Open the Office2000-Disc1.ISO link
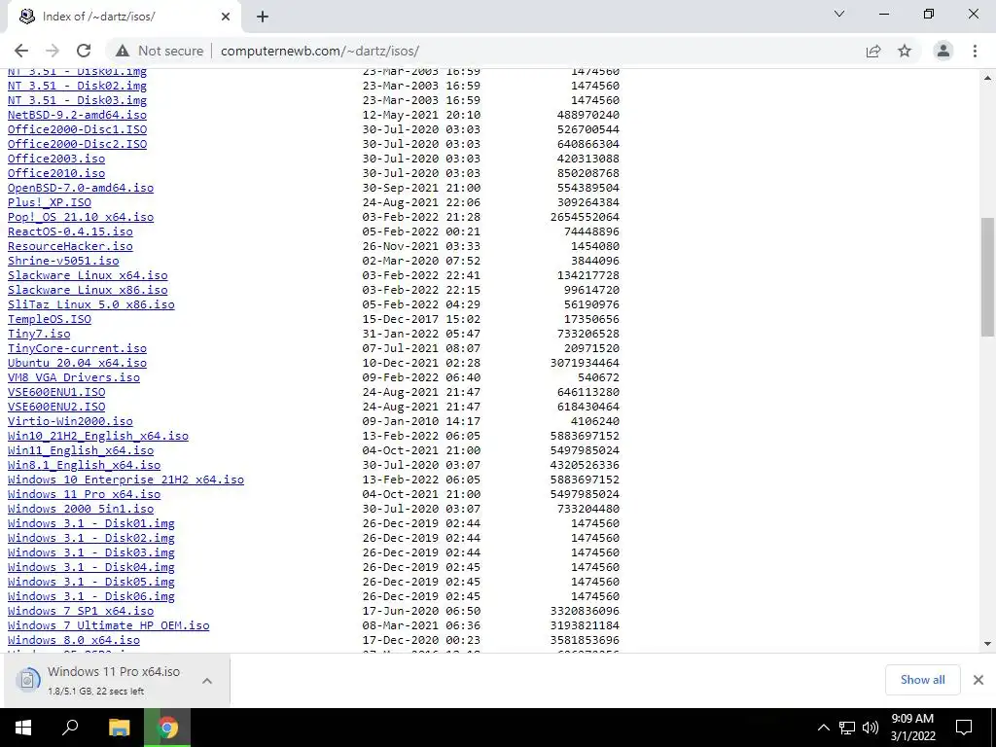 [x=77, y=129]
